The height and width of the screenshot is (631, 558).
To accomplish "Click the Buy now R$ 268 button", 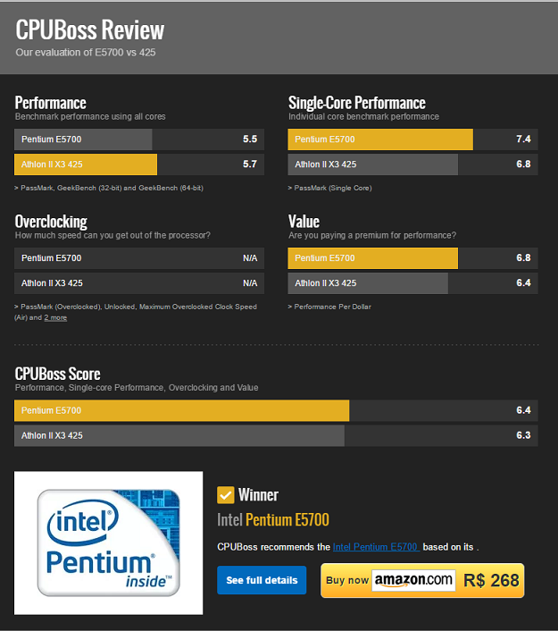I will [x=422, y=580].
